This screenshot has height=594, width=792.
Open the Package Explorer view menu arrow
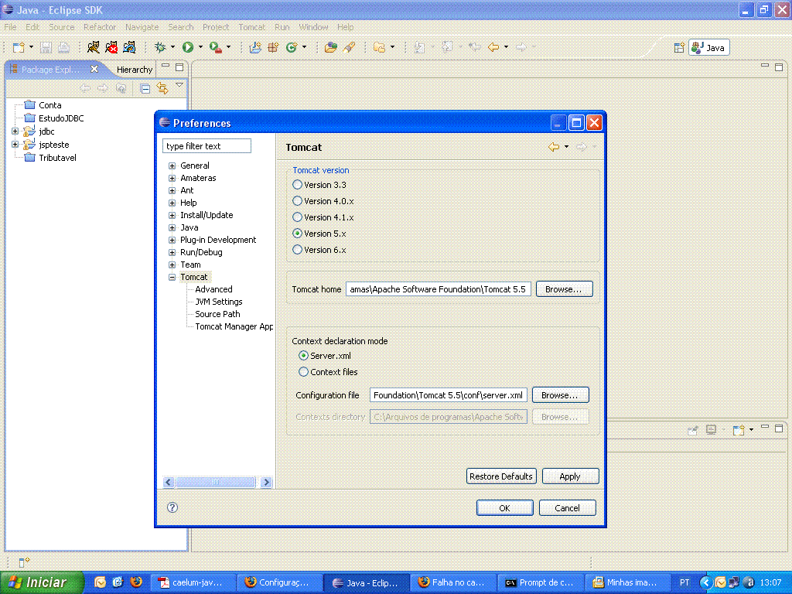coord(179,85)
